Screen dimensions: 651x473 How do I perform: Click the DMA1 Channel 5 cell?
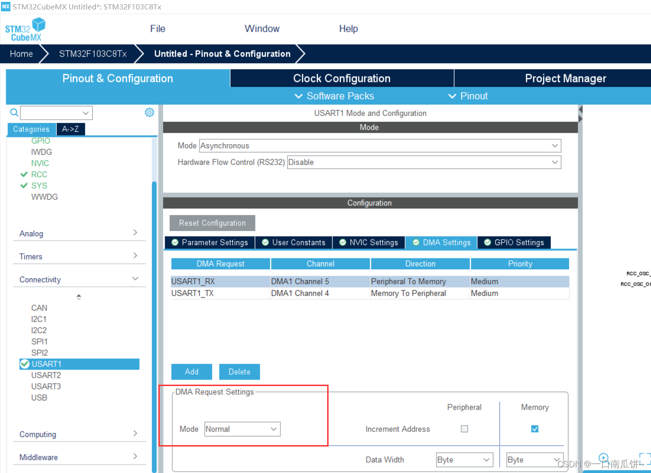(320, 282)
